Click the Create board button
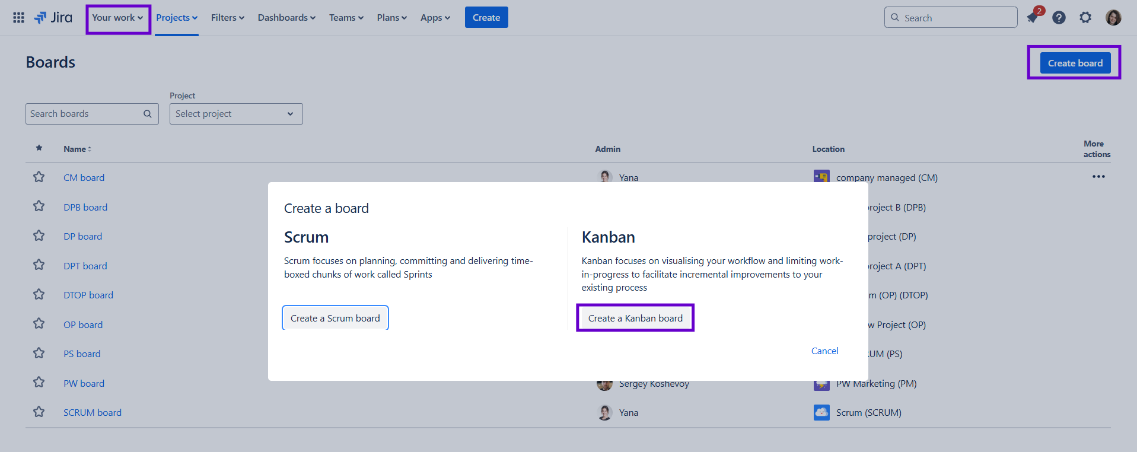1137x452 pixels. 1075,63
